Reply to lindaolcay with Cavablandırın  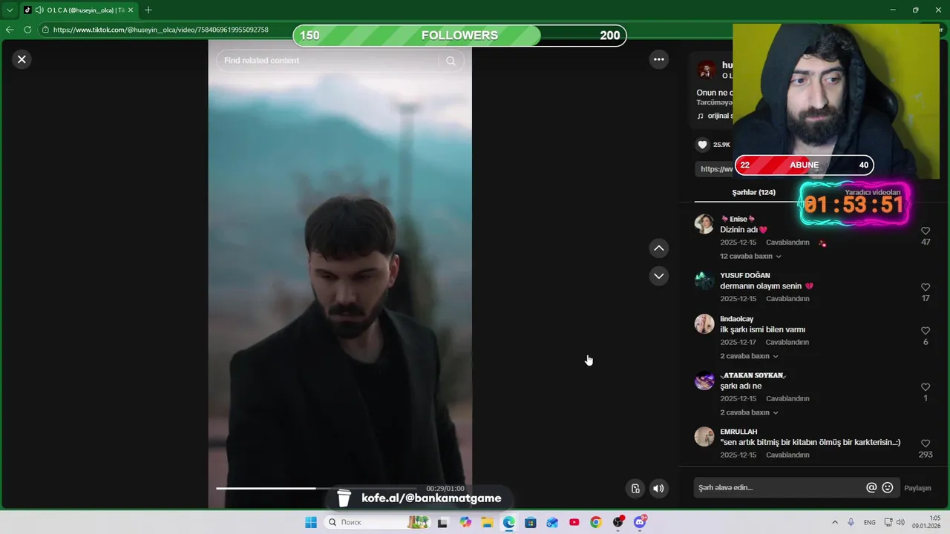click(x=787, y=343)
